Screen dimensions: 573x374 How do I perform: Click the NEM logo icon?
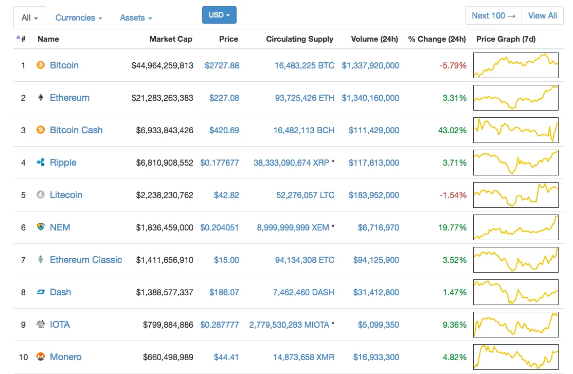(41, 227)
